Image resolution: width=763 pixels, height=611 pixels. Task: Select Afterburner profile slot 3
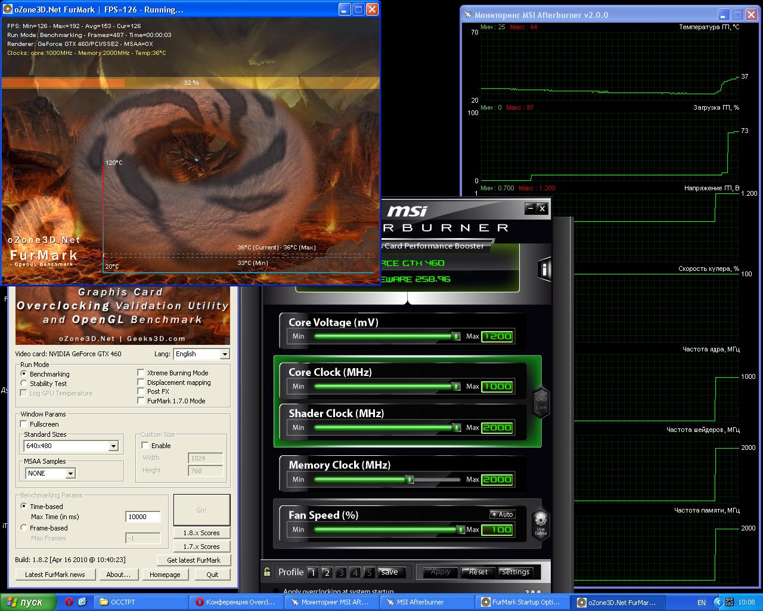tap(341, 572)
